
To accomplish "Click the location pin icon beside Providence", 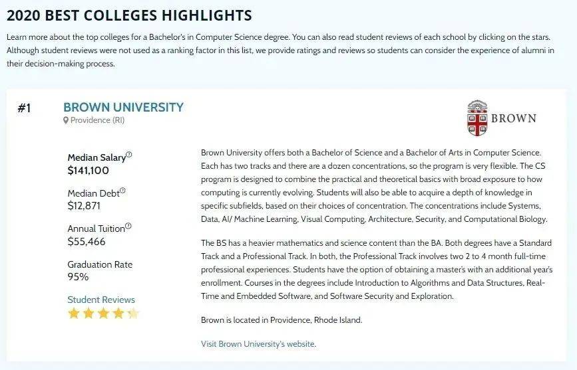I will (x=66, y=120).
